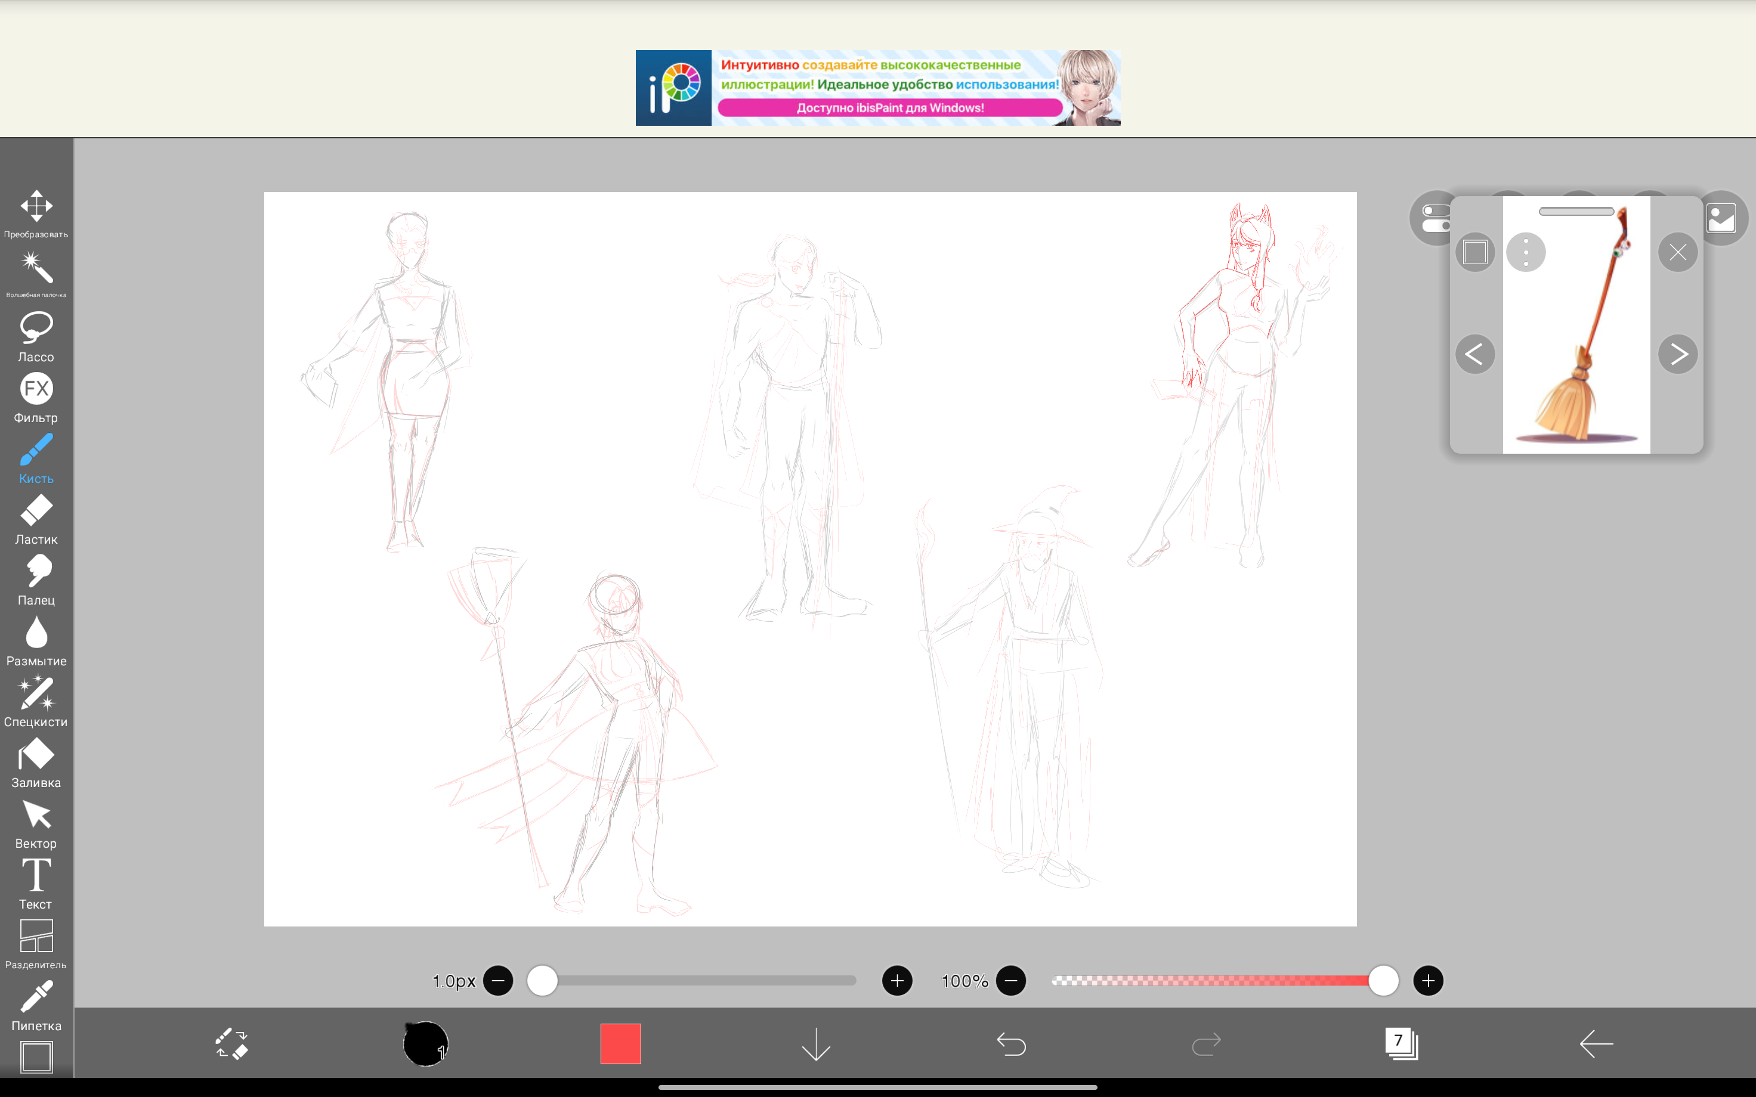The image size is (1756, 1097).
Task: Select the Blur (Размытие) tool
Action: coord(36,640)
